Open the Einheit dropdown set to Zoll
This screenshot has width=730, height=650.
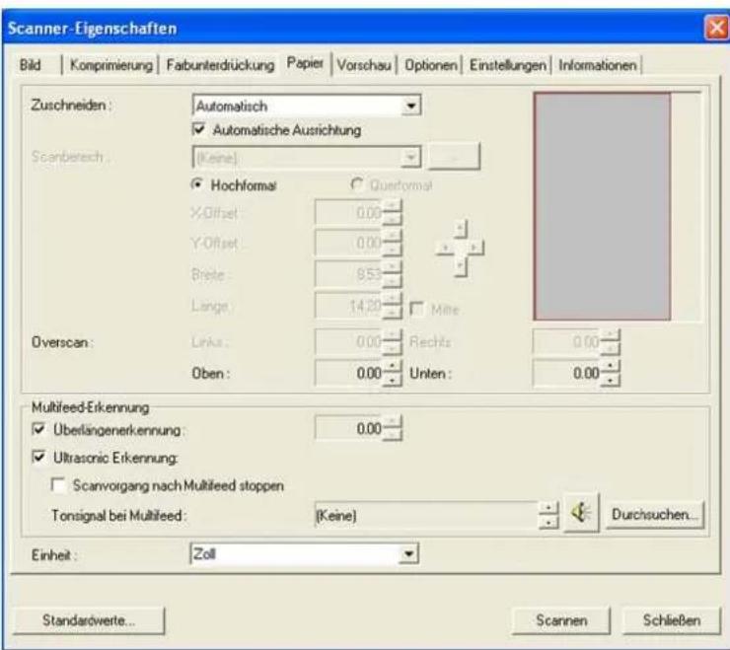click(x=305, y=553)
